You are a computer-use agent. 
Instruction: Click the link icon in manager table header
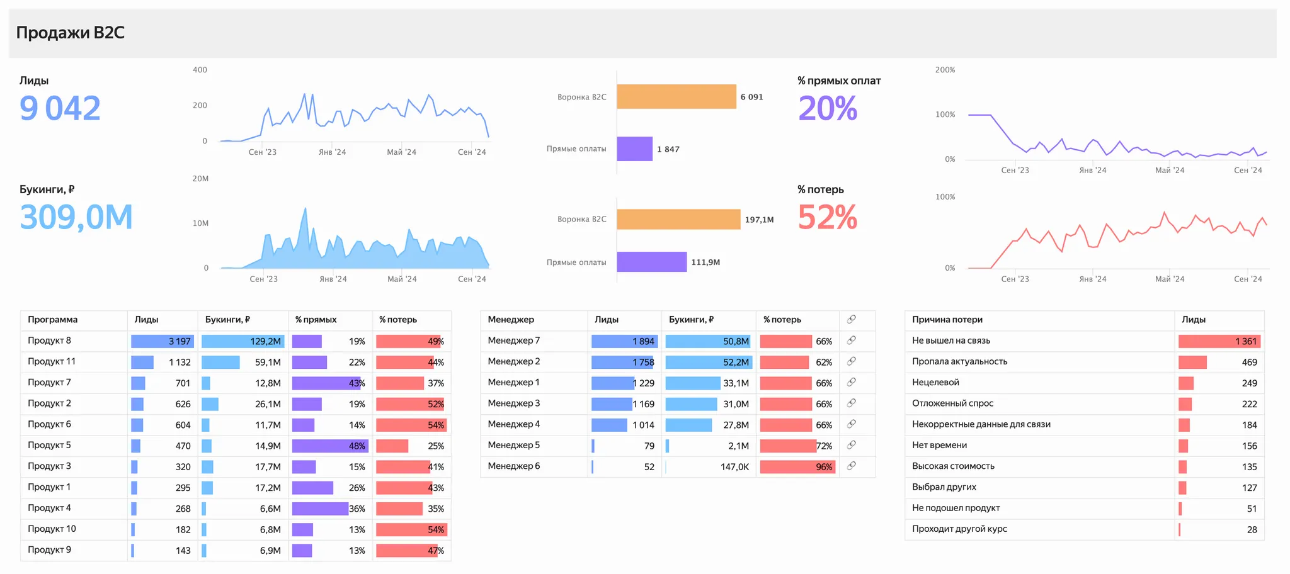click(x=851, y=320)
